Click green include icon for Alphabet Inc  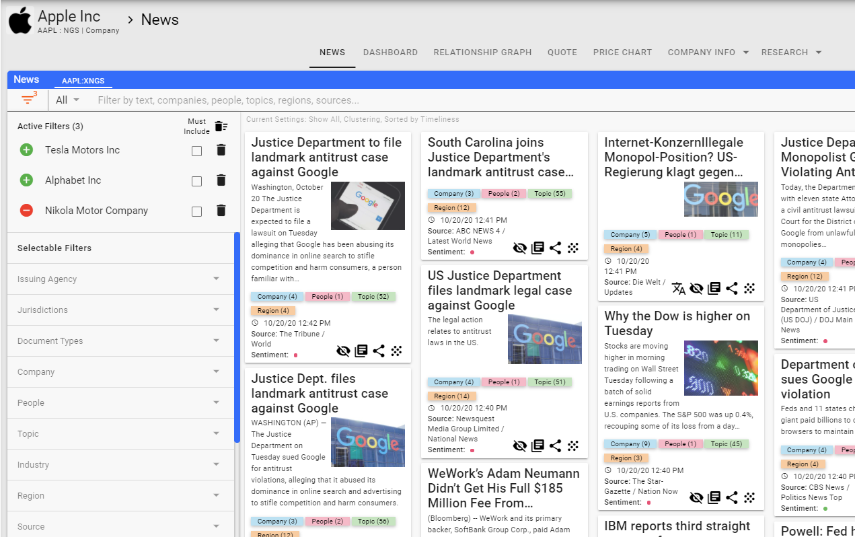pos(26,180)
